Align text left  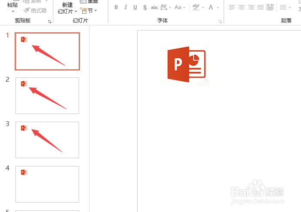(232, 7)
